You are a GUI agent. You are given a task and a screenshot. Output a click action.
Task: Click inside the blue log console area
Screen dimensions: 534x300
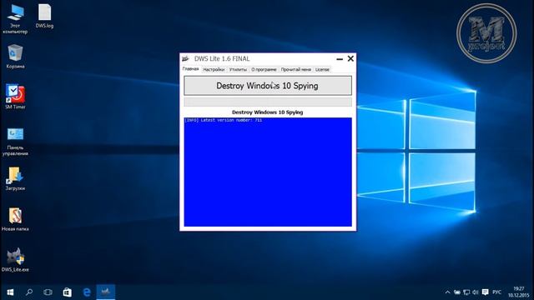(x=268, y=173)
